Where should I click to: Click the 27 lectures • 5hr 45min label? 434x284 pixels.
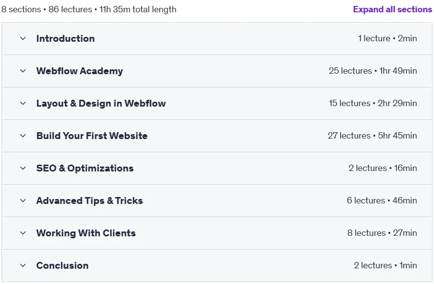(372, 136)
